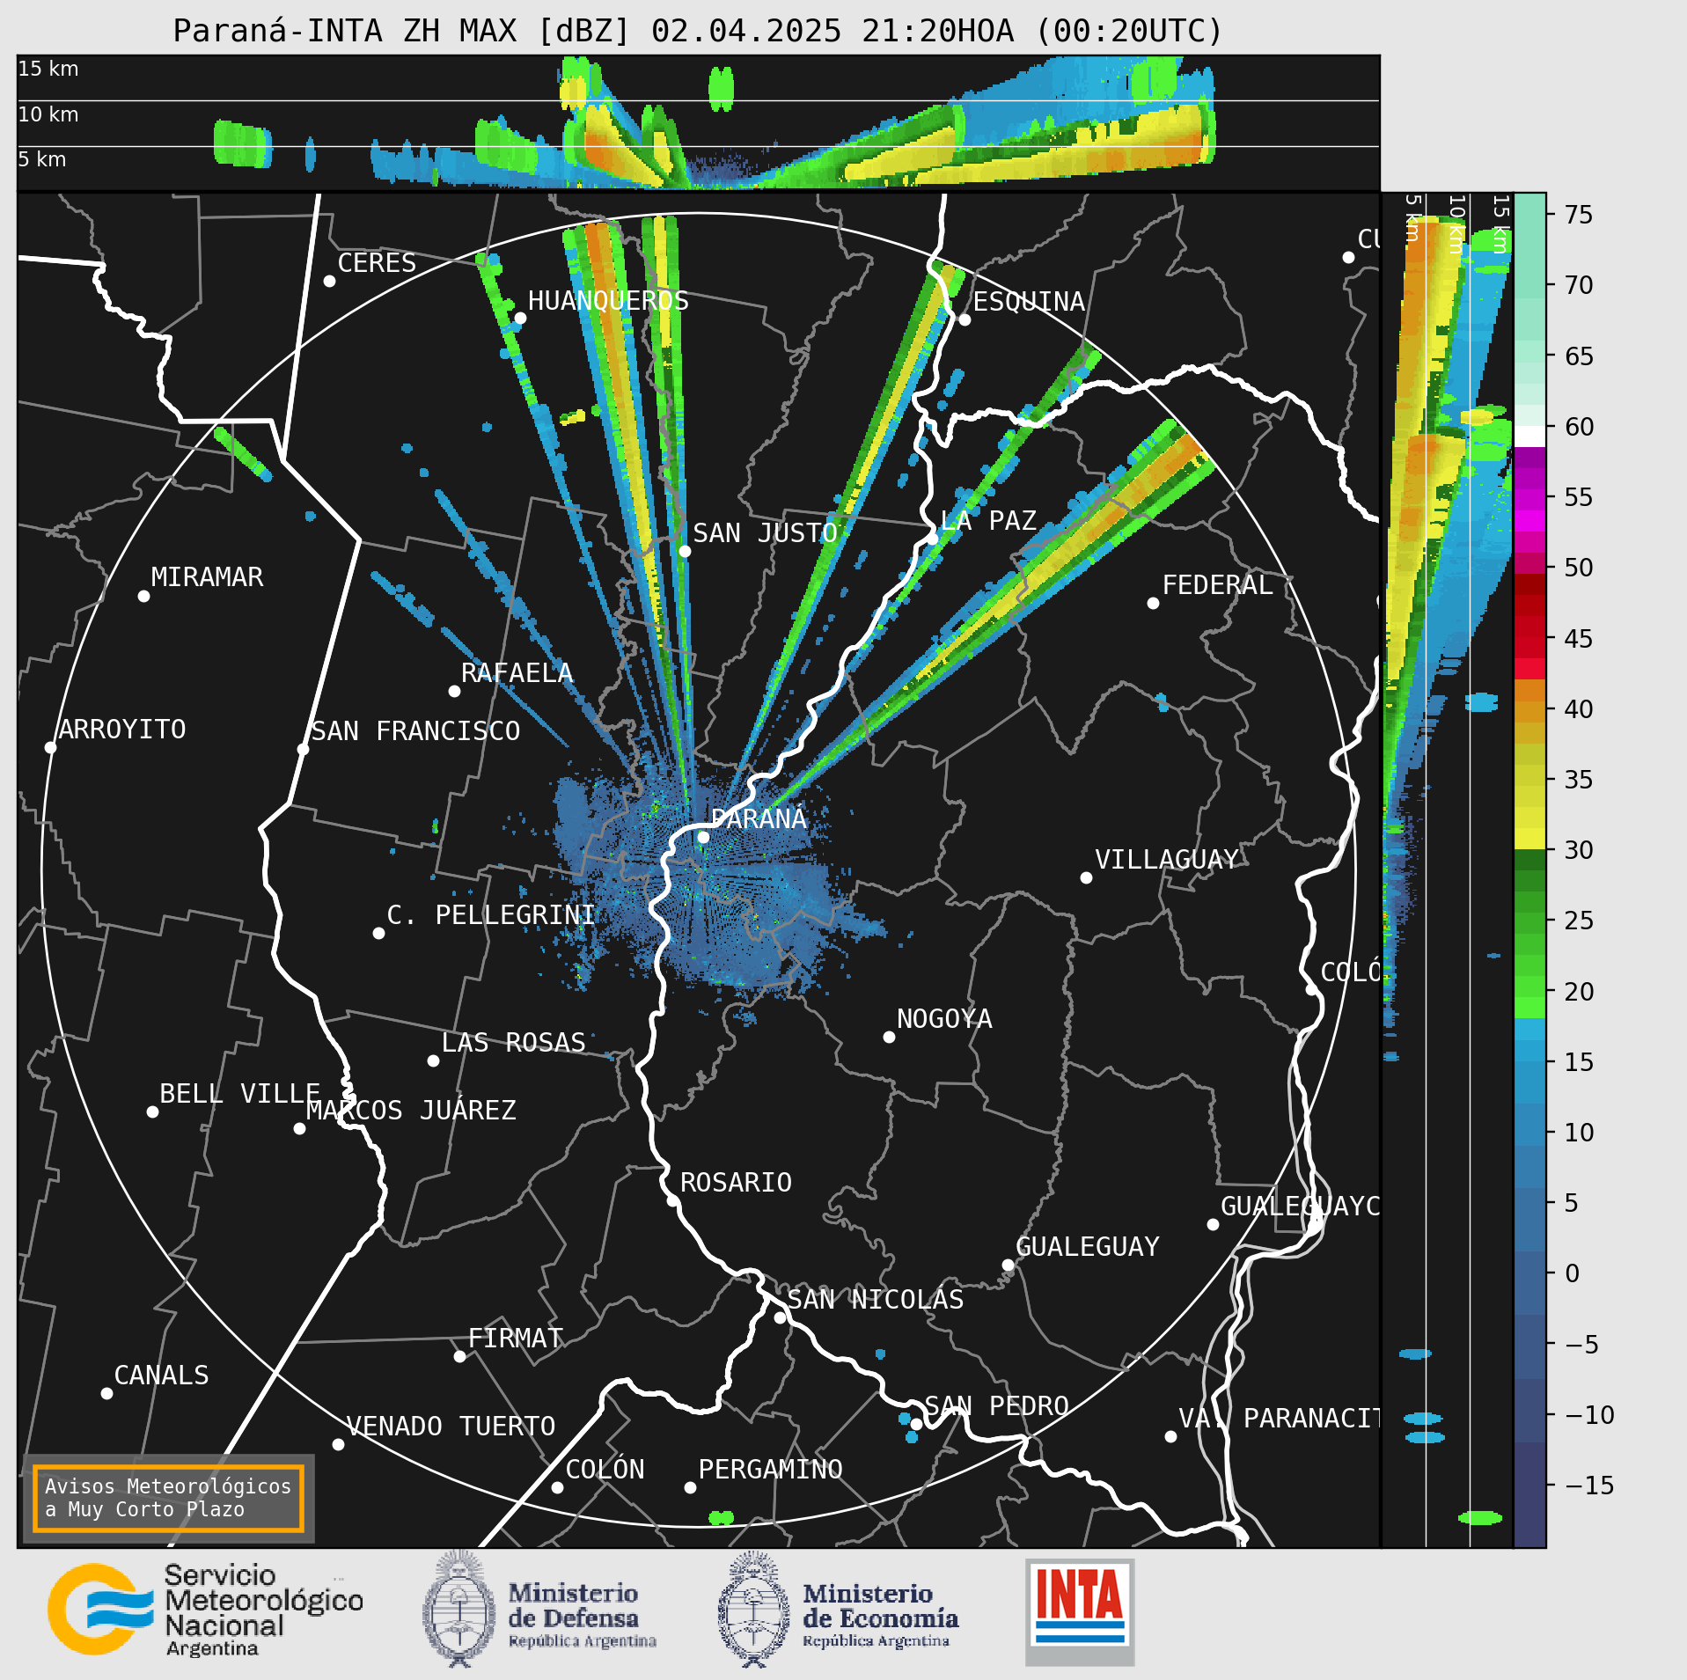Click the ROSARIO city marker dot

[x=672, y=1200]
